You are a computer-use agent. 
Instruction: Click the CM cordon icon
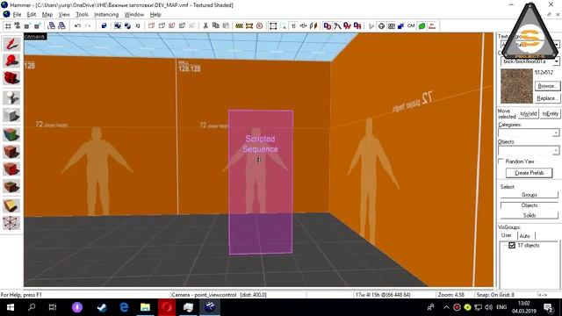(x=411, y=25)
